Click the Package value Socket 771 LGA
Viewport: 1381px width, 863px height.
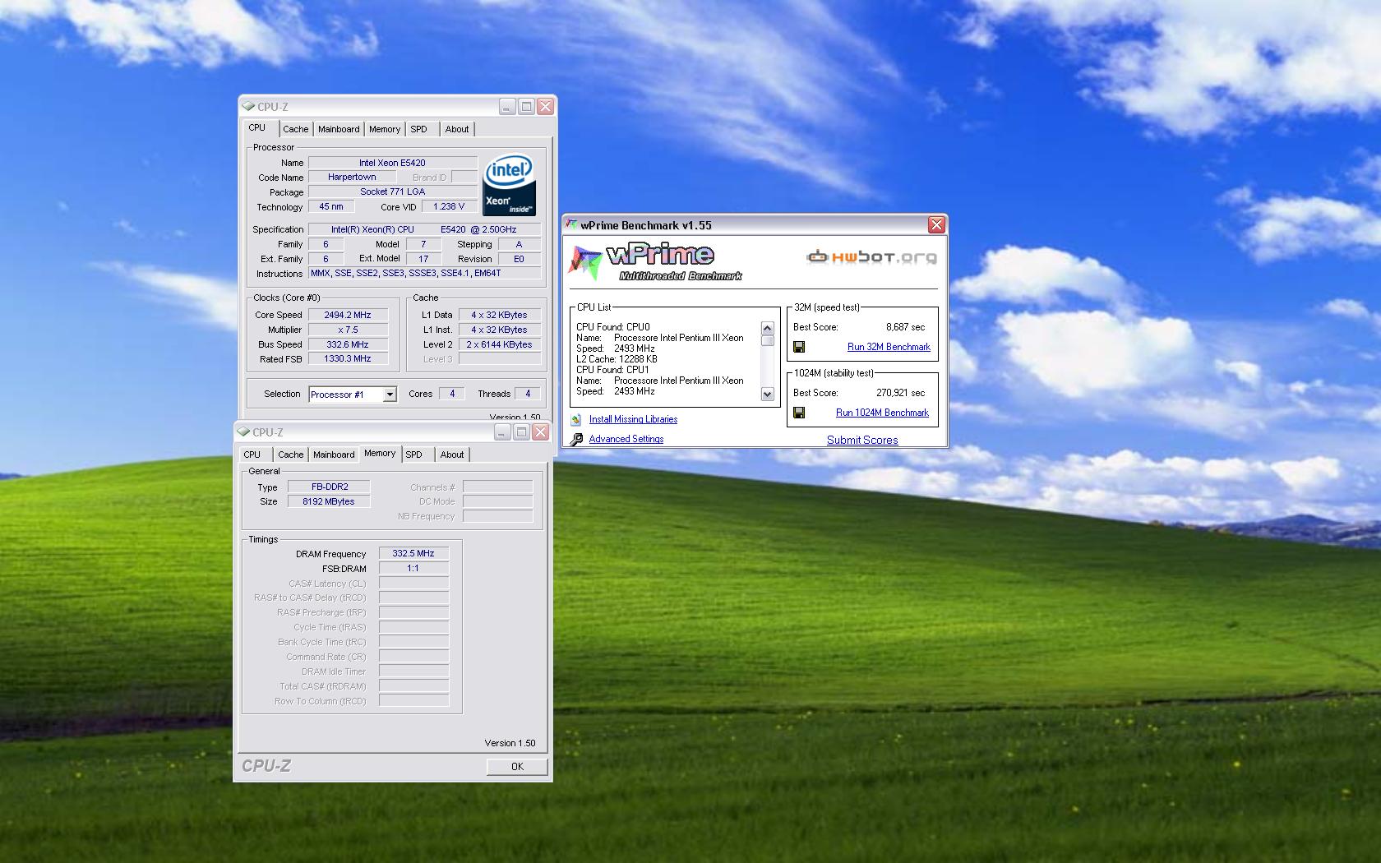392,192
